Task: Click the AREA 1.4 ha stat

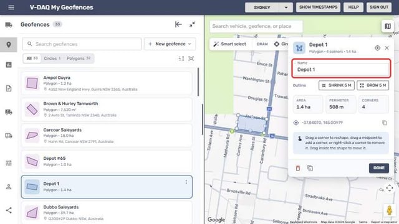Action: coord(308,104)
